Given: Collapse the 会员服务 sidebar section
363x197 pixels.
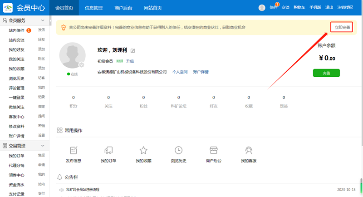Looking at the screenshot, I should pos(42,20).
